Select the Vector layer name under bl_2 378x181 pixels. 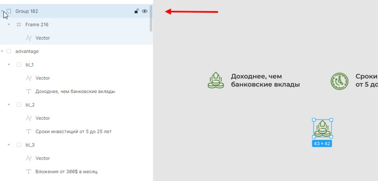43,118
